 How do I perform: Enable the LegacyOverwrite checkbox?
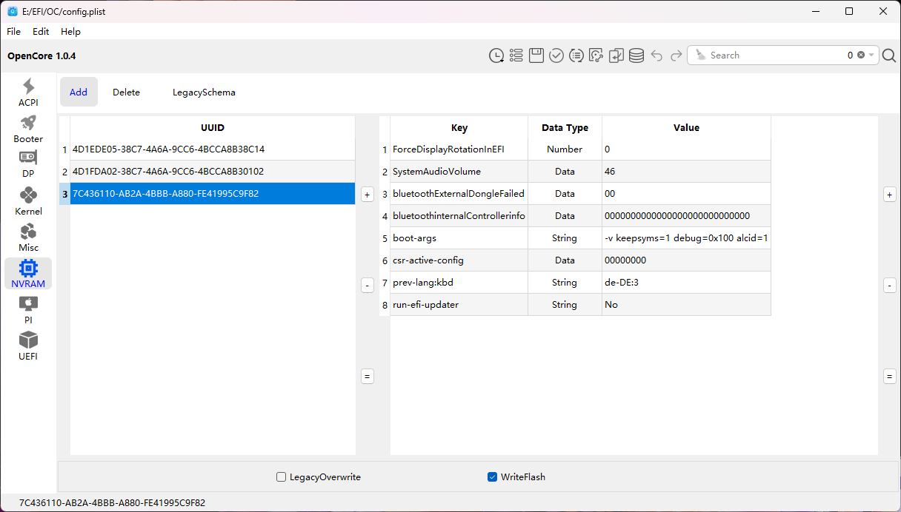[x=282, y=477]
